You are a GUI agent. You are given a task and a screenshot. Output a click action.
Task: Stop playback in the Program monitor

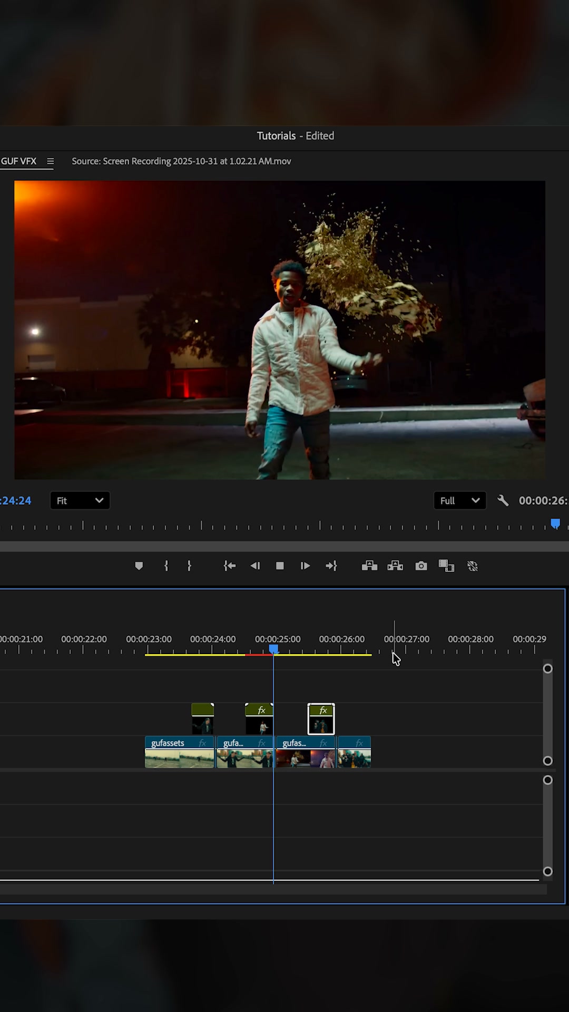click(280, 566)
